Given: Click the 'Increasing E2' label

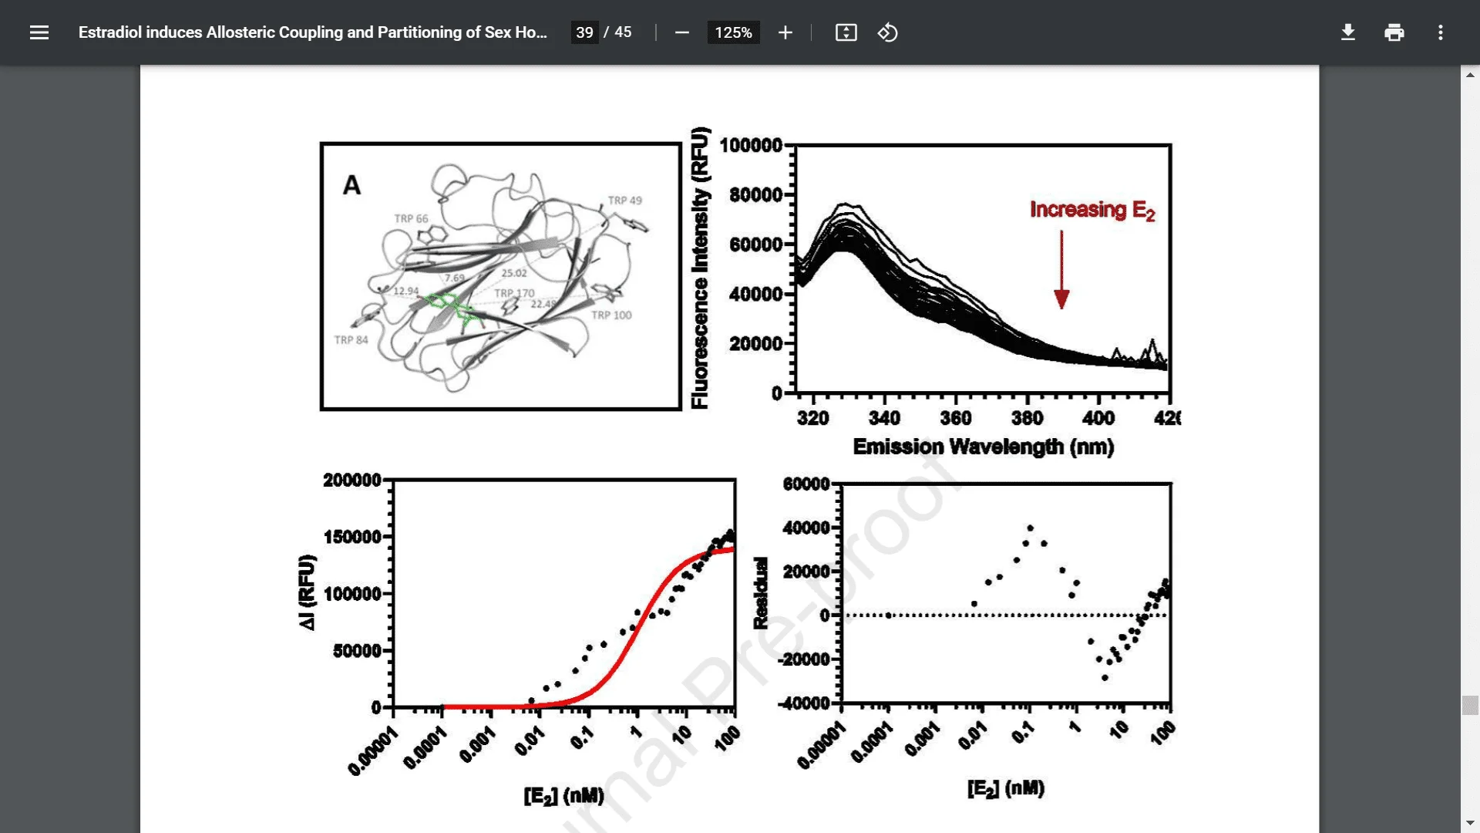Looking at the screenshot, I should point(1092,210).
